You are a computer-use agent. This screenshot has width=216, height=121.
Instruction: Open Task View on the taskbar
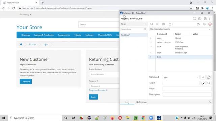click(73, 118)
